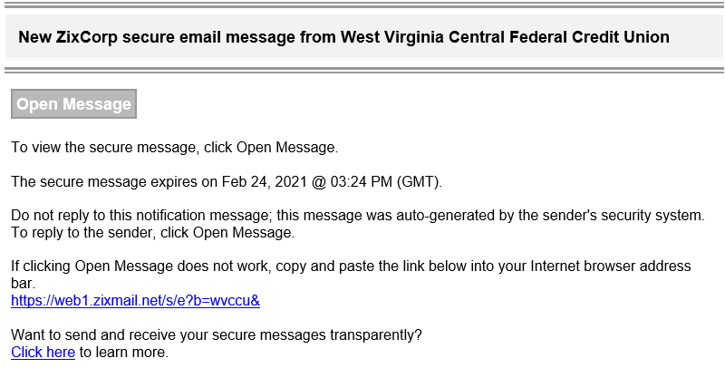Screen dimensions: 725x368
Task: Click the 03:24 PM (GMT) time text
Action: 384,181
